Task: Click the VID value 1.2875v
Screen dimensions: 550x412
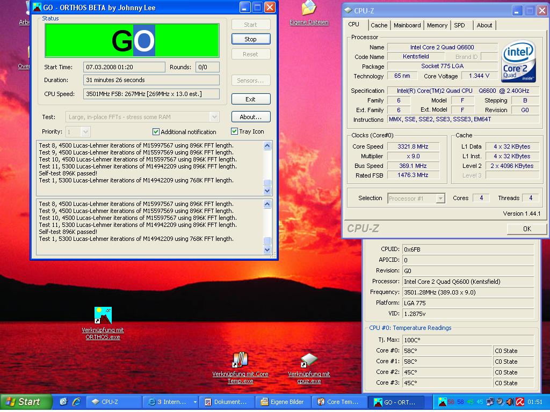Action: click(468, 314)
